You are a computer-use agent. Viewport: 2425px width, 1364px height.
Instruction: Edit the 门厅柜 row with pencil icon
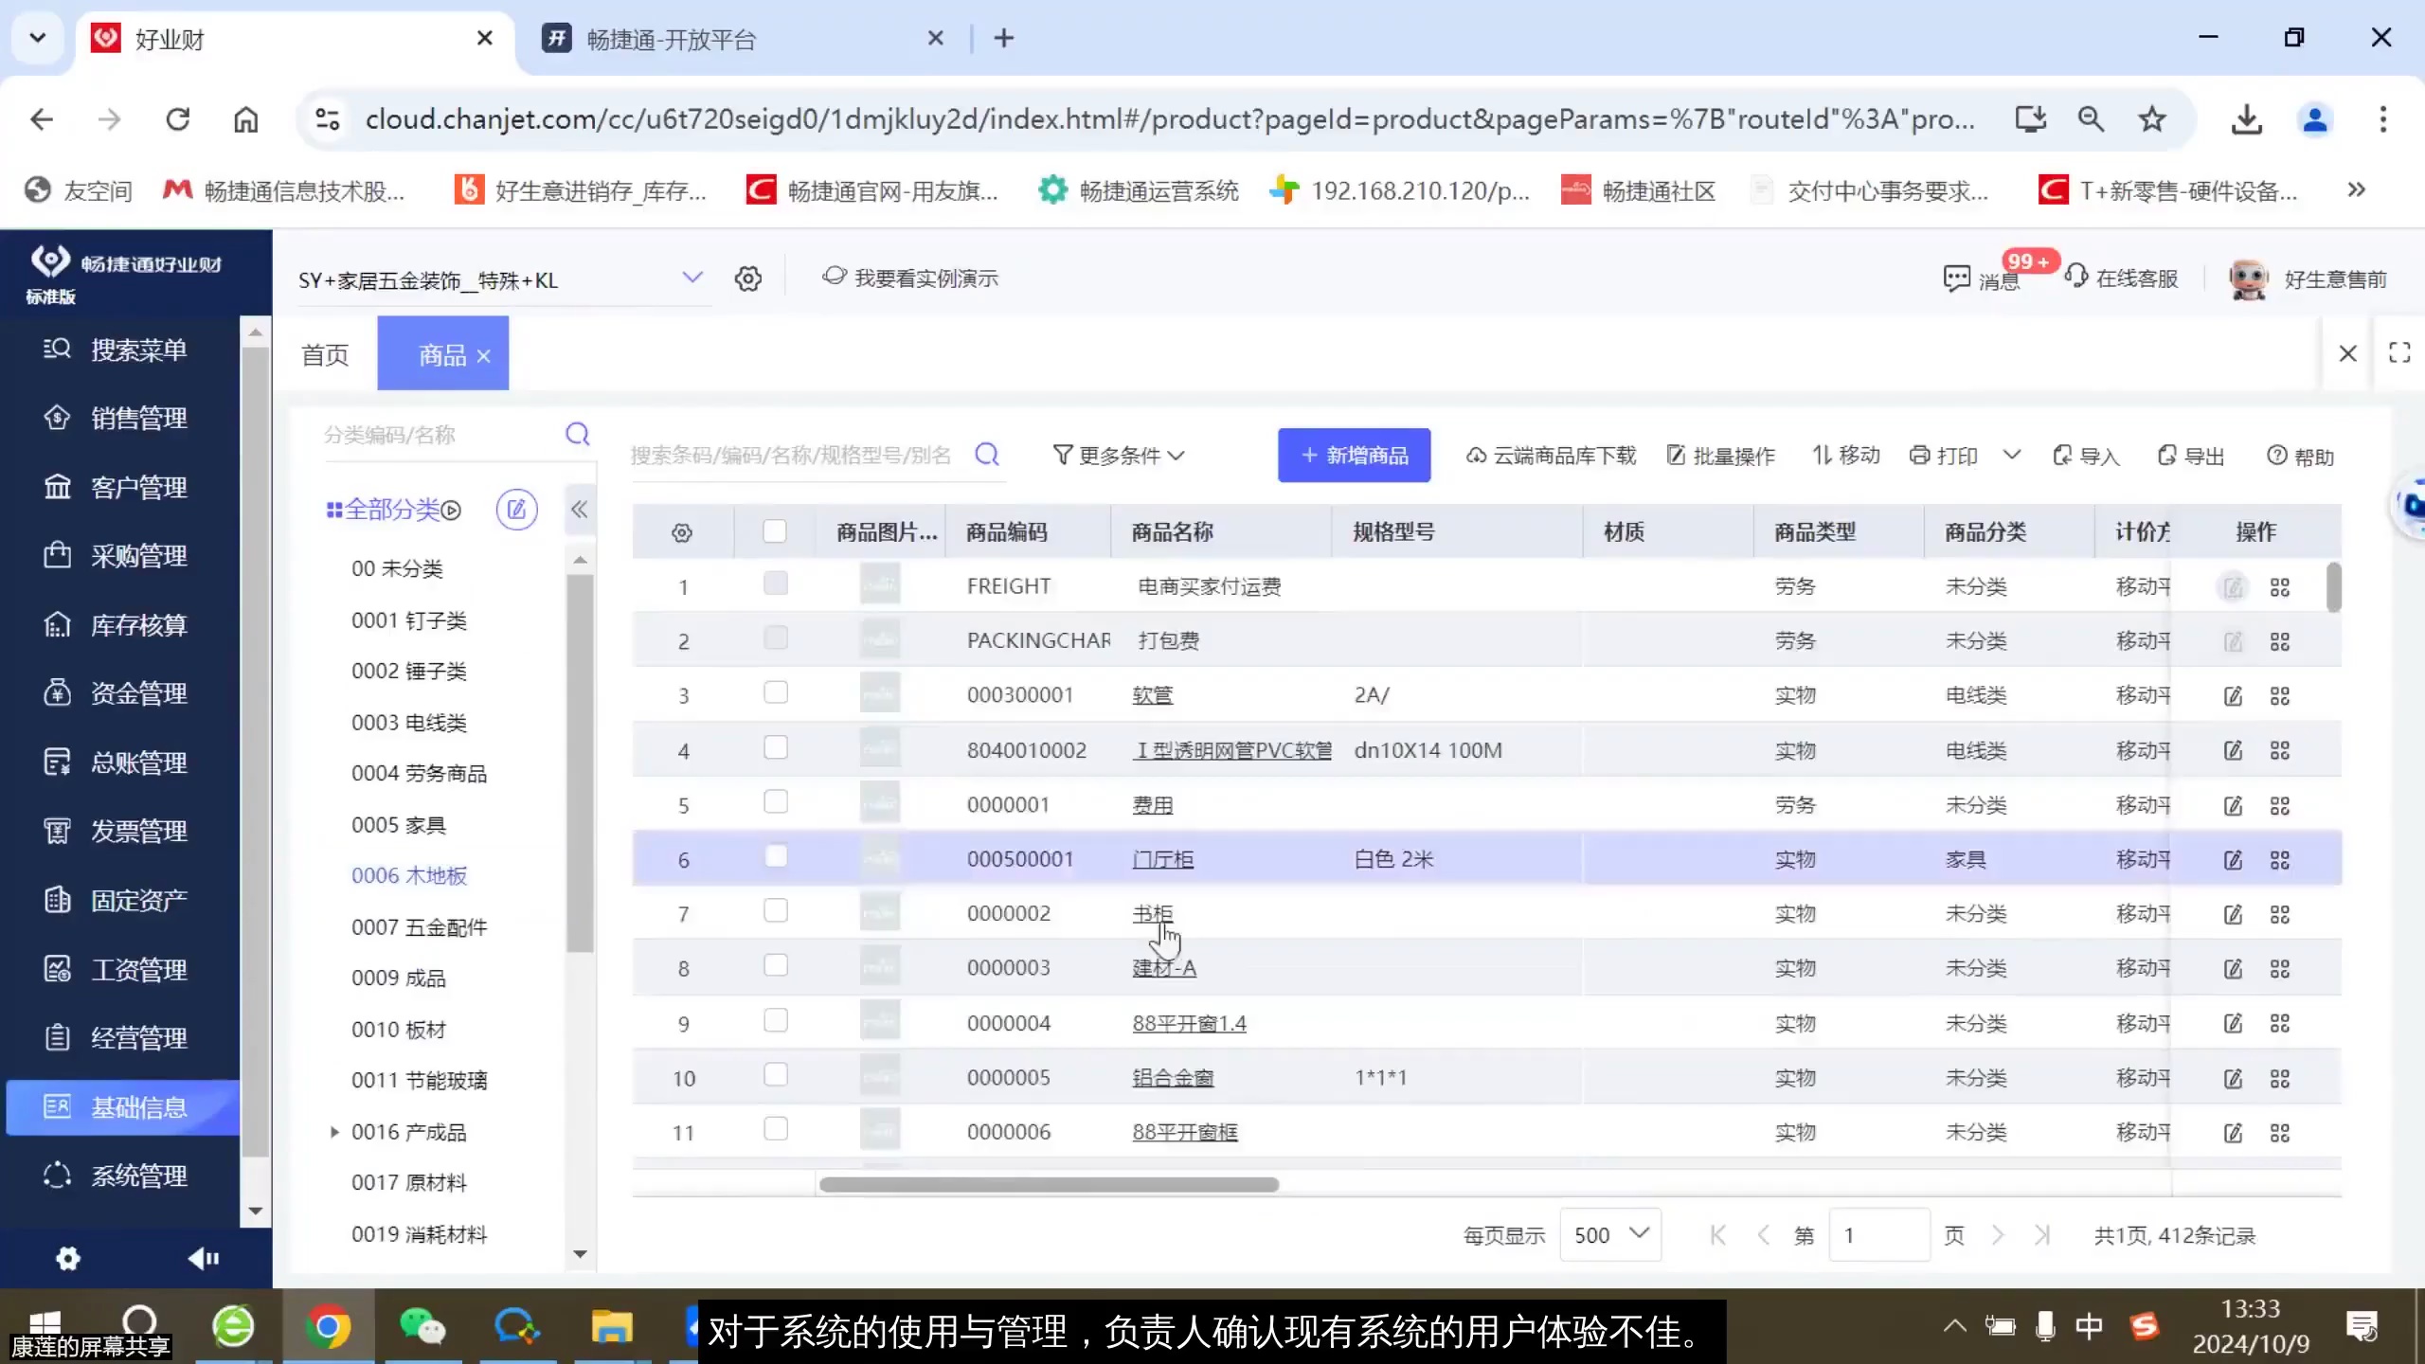pos(2233,859)
